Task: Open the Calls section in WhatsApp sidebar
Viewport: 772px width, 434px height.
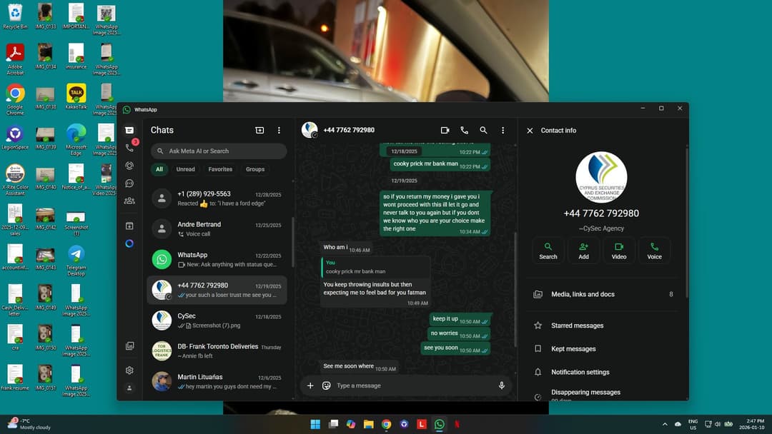Action: [x=129, y=148]
